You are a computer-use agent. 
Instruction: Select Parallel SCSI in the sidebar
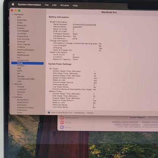[x=23, y=60]
